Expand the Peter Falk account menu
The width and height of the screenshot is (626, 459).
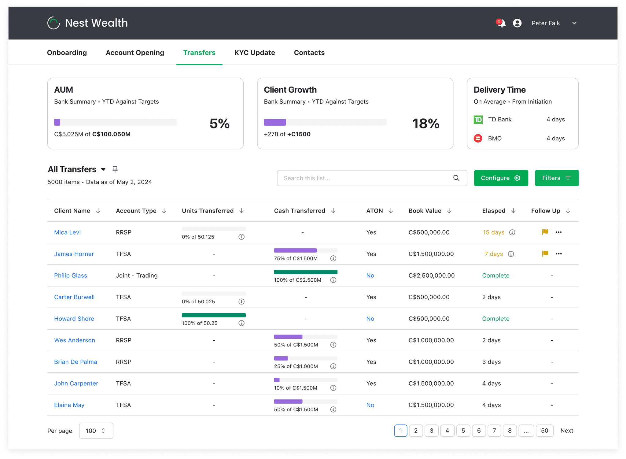pyautogui.click(x=574, y=23)
